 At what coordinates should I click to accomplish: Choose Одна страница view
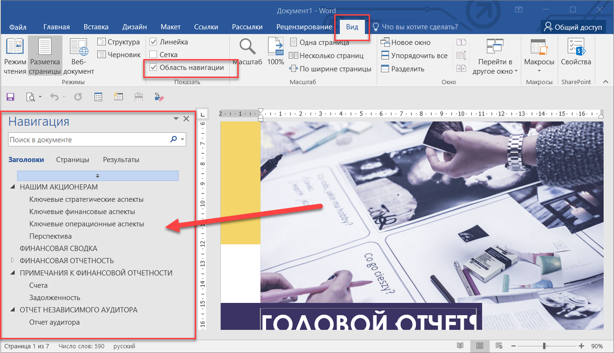pyautogui.click(x=319, y=42)
